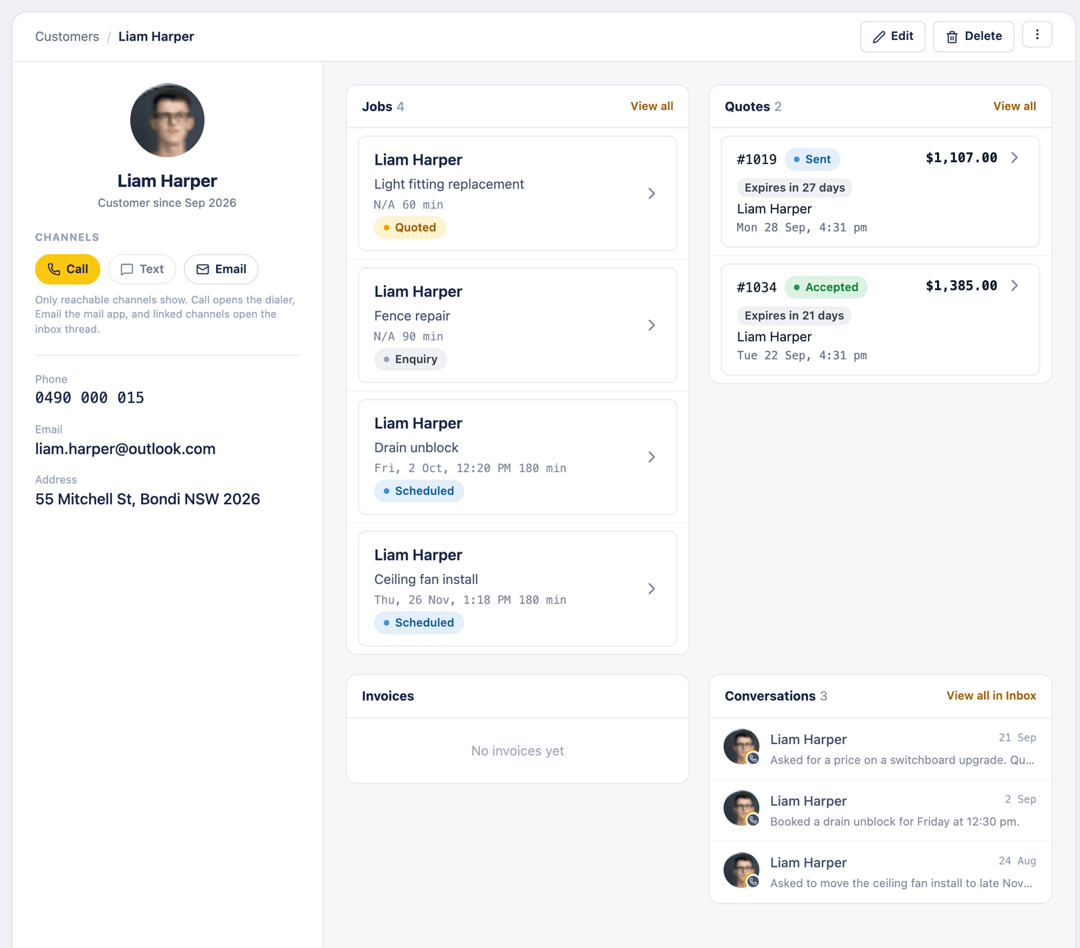Viewport: 1080px width, 948px height.
Task: Click the $1,107.00 quote amount
Action: (x=961, y=158)
